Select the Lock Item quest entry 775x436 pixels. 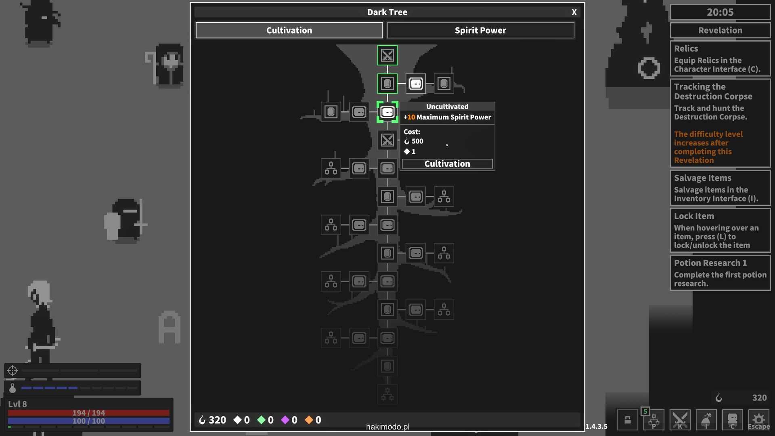[720, 231]
